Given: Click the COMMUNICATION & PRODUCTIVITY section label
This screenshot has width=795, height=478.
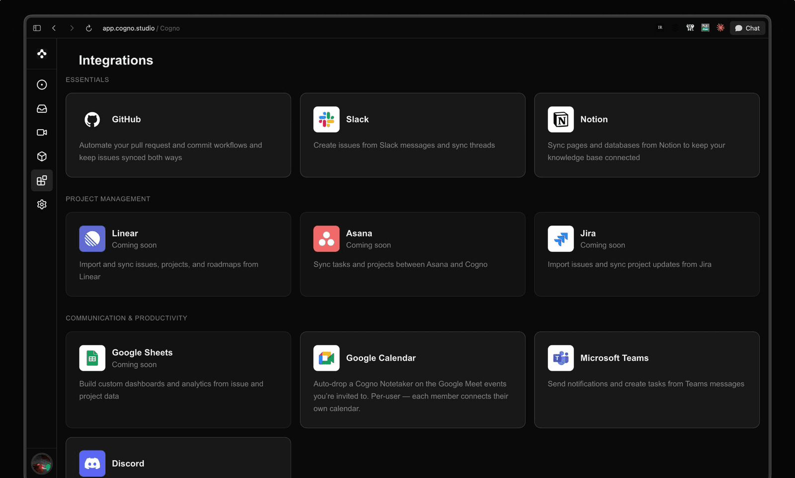Looking at the screenshot, I should coord(126,318).
